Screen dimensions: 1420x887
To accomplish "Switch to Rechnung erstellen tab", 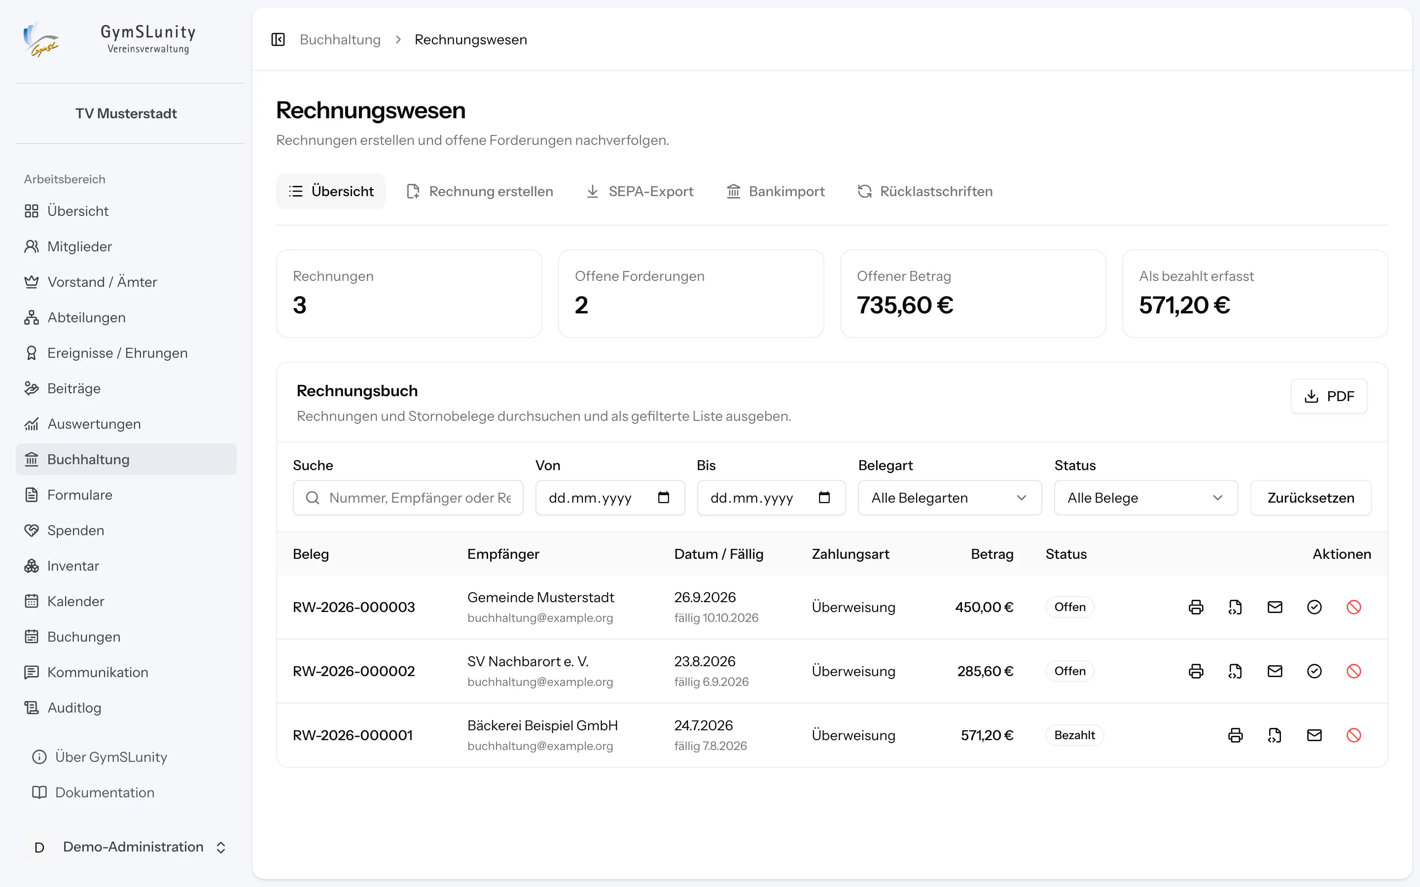I will (x=479, y=191).
